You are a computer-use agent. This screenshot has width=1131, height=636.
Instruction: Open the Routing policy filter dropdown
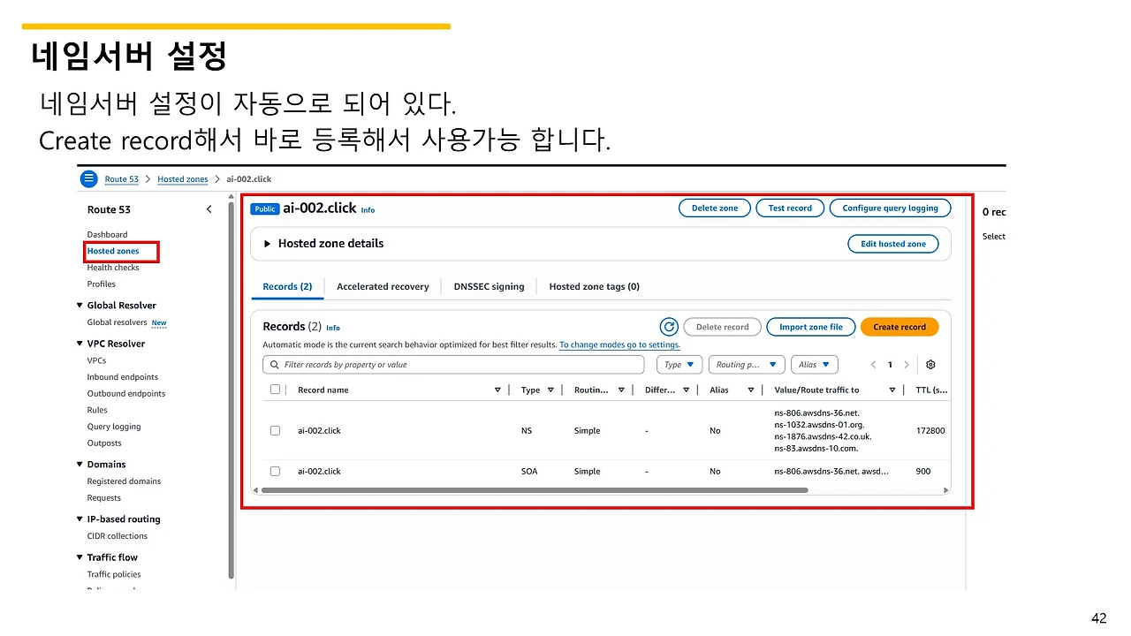(747, 365)
